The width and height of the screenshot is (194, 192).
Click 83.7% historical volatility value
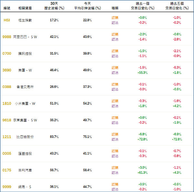(54, 137)
